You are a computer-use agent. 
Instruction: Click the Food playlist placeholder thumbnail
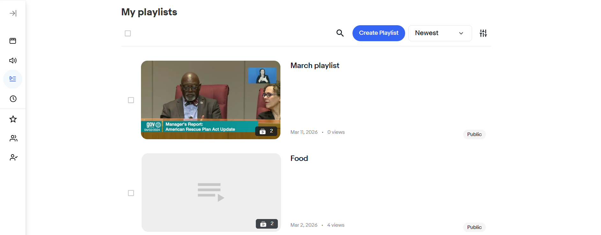click(x=211, y=193)
